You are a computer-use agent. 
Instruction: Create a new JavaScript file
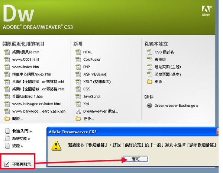pyautogui.click(x=92, y=96)
